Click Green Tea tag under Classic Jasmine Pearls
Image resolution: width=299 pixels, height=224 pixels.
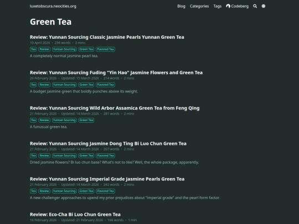click(x=86, y=49)
